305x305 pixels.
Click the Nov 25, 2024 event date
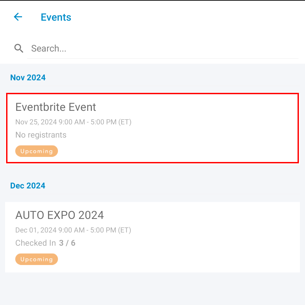(x=36, y=122)
